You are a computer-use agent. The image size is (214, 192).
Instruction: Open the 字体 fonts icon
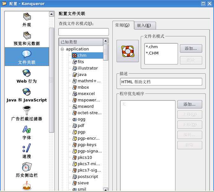pos(27,129)
